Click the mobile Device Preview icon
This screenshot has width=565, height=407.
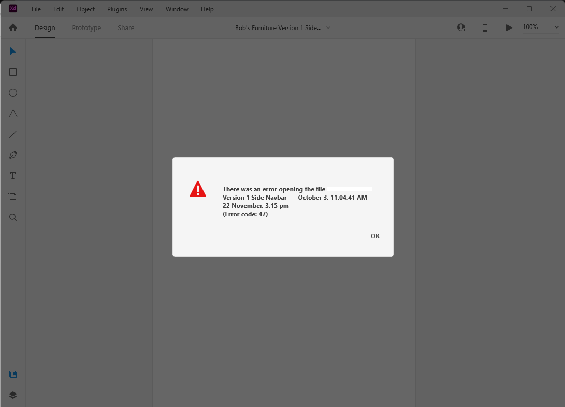point(485,28)
